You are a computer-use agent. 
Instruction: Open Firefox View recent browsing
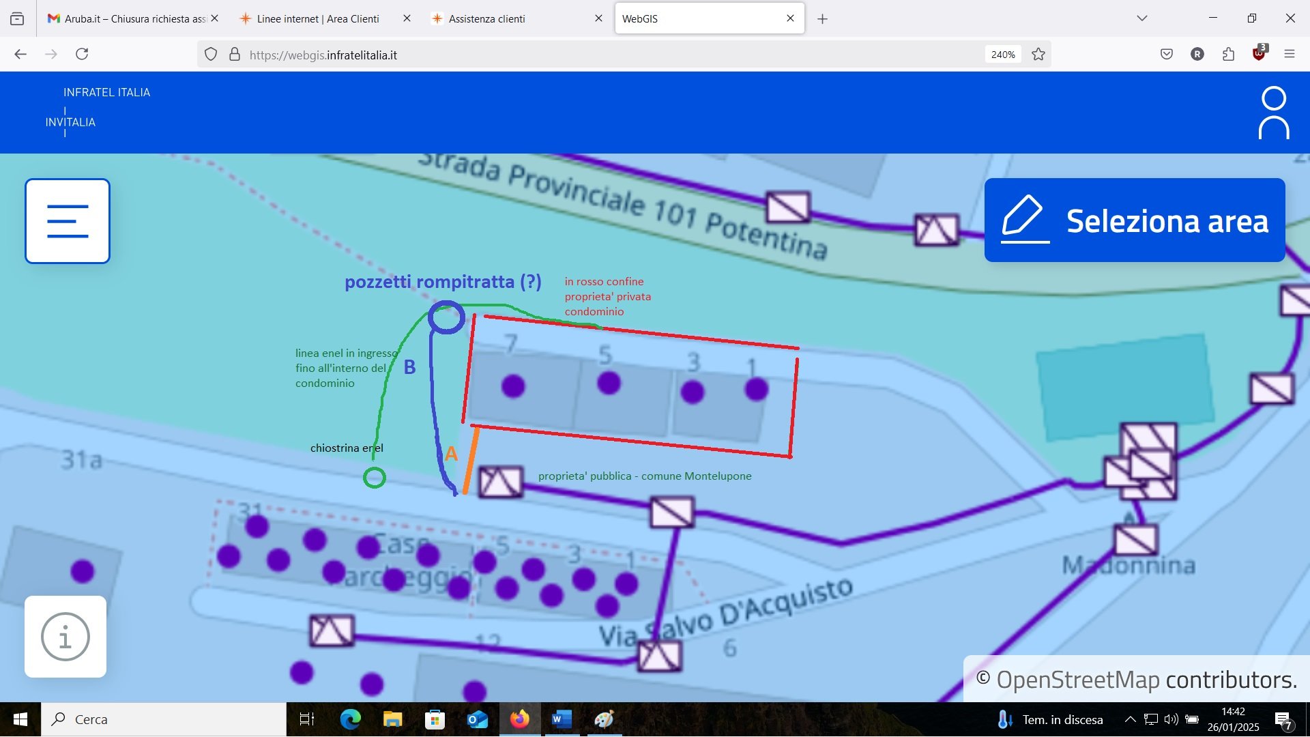click(x=17, y=18)
